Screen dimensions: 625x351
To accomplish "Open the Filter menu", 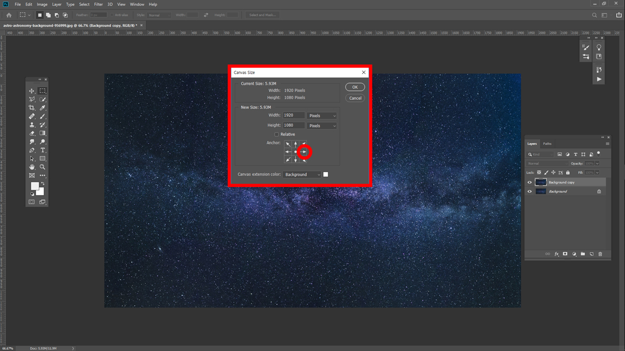I will pos(98,4).
